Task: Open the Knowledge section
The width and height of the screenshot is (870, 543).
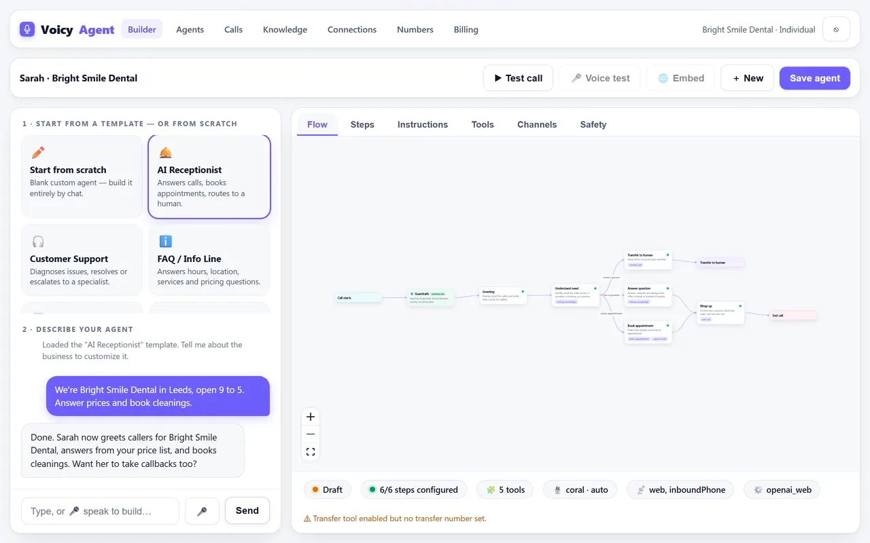Action: coord(285,29)
